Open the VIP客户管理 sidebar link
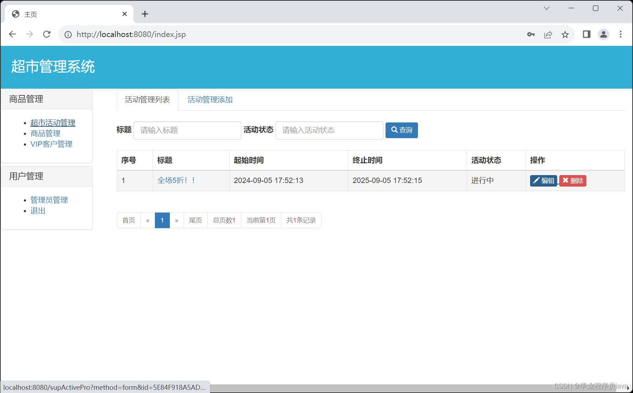Screen dimensions: 633x393 tap(51, 144)
